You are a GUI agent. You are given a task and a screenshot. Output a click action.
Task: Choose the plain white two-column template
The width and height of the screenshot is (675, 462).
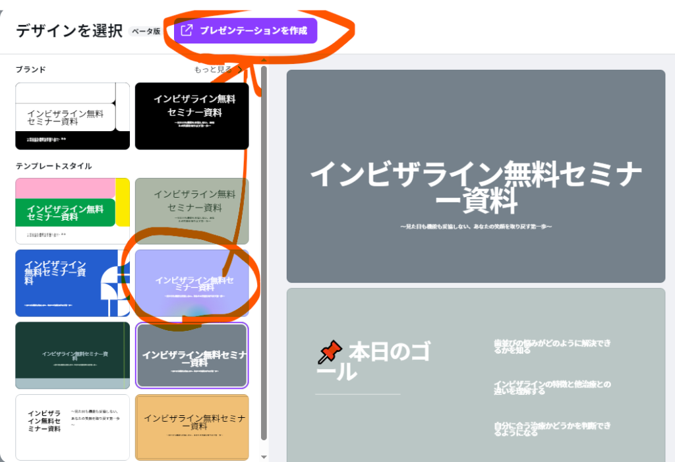click(73, 427)
